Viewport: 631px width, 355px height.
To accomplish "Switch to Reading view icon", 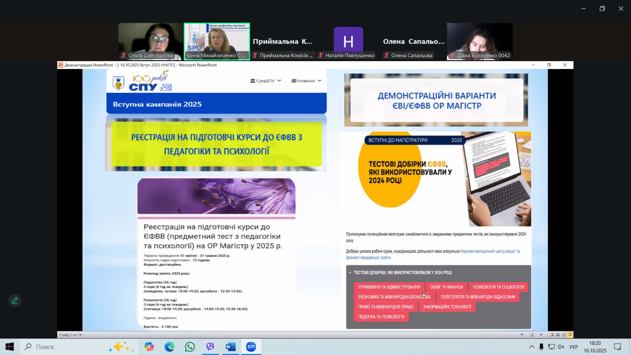I will point(564,334).
